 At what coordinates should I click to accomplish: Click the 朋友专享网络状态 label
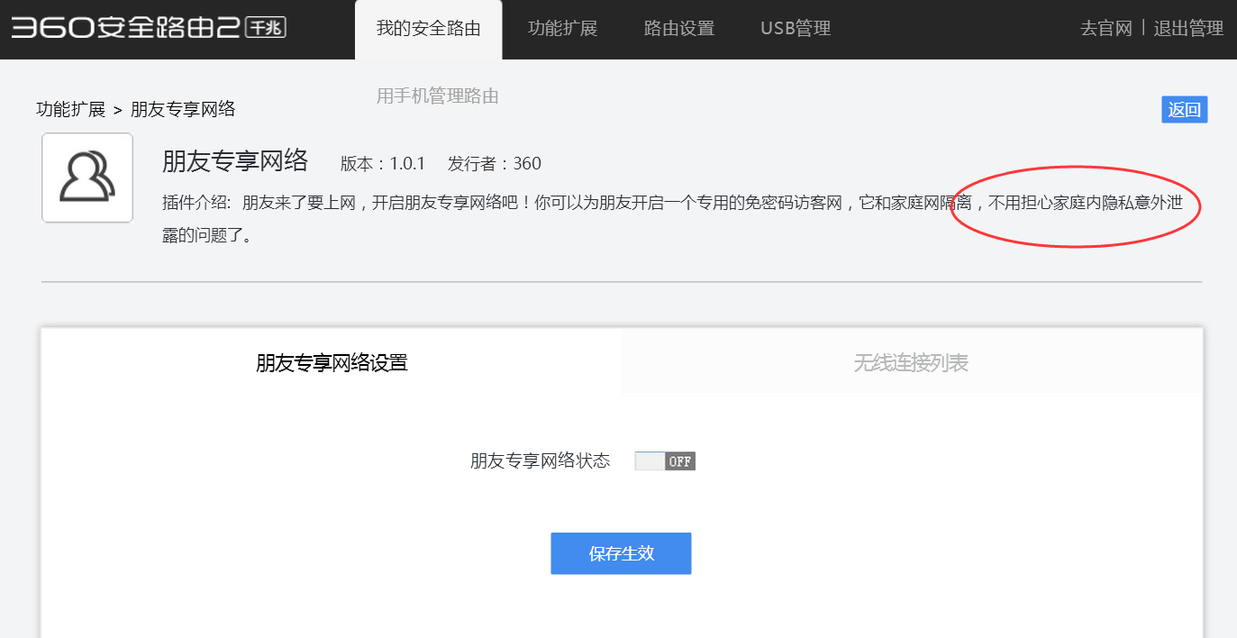pyautogui.click(x=541, y=461)
